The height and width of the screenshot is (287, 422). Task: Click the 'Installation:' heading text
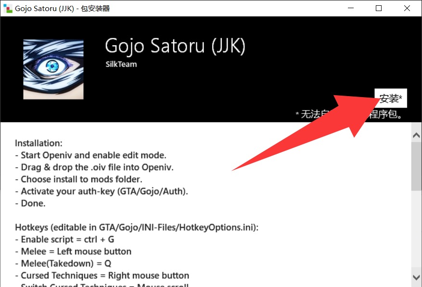click(x=38, y=143)
